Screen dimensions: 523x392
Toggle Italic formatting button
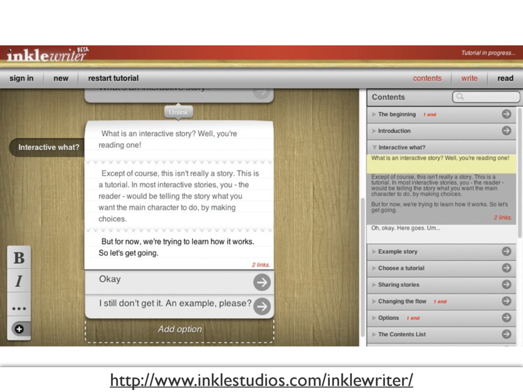point(19,281)
